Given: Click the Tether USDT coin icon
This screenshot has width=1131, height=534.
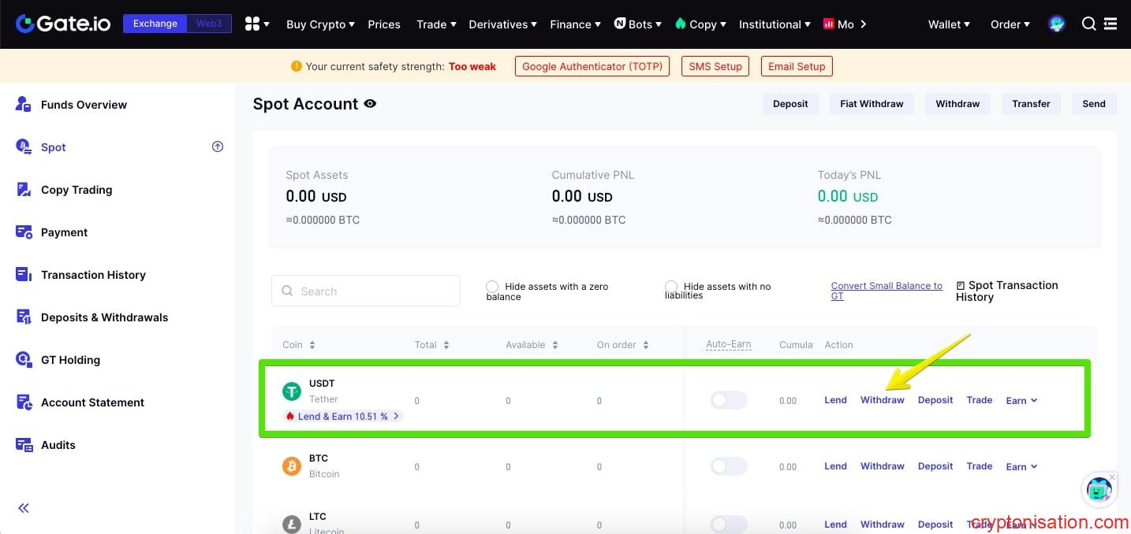Looking at the screenshot, I should click(x=292, y=391).
